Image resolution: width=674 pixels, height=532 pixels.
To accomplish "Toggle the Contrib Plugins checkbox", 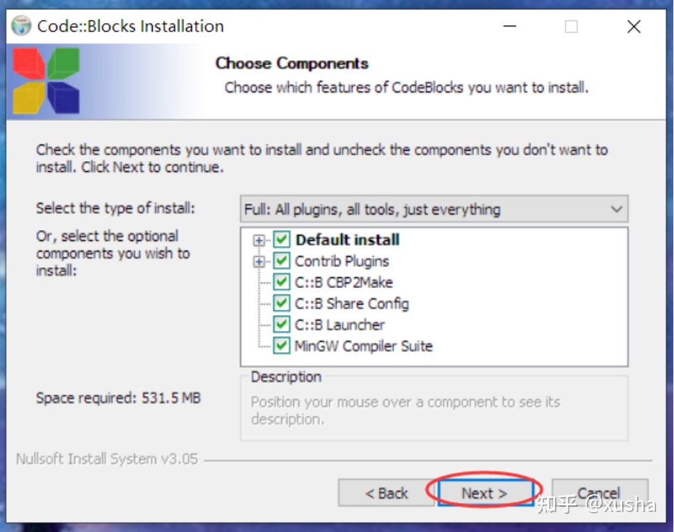I will point(282,261).
